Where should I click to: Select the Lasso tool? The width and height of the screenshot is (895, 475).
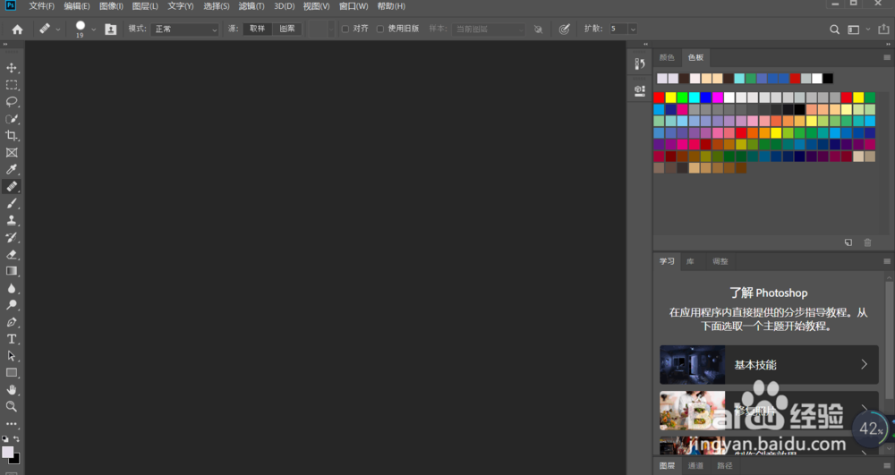click(12, 101)
